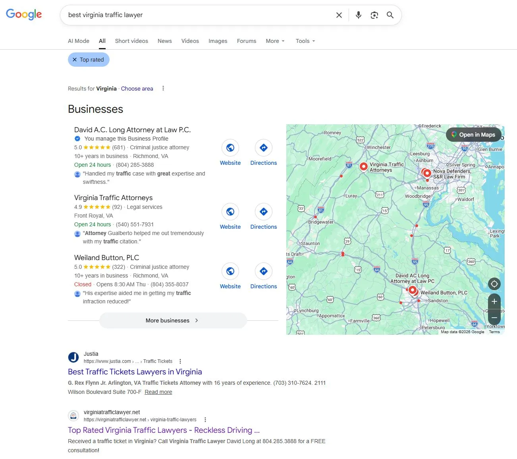This screenshot has width=517, height=459.
Task: Click Weiland Button, PLC label on map
Action: (x=444, y=293)
